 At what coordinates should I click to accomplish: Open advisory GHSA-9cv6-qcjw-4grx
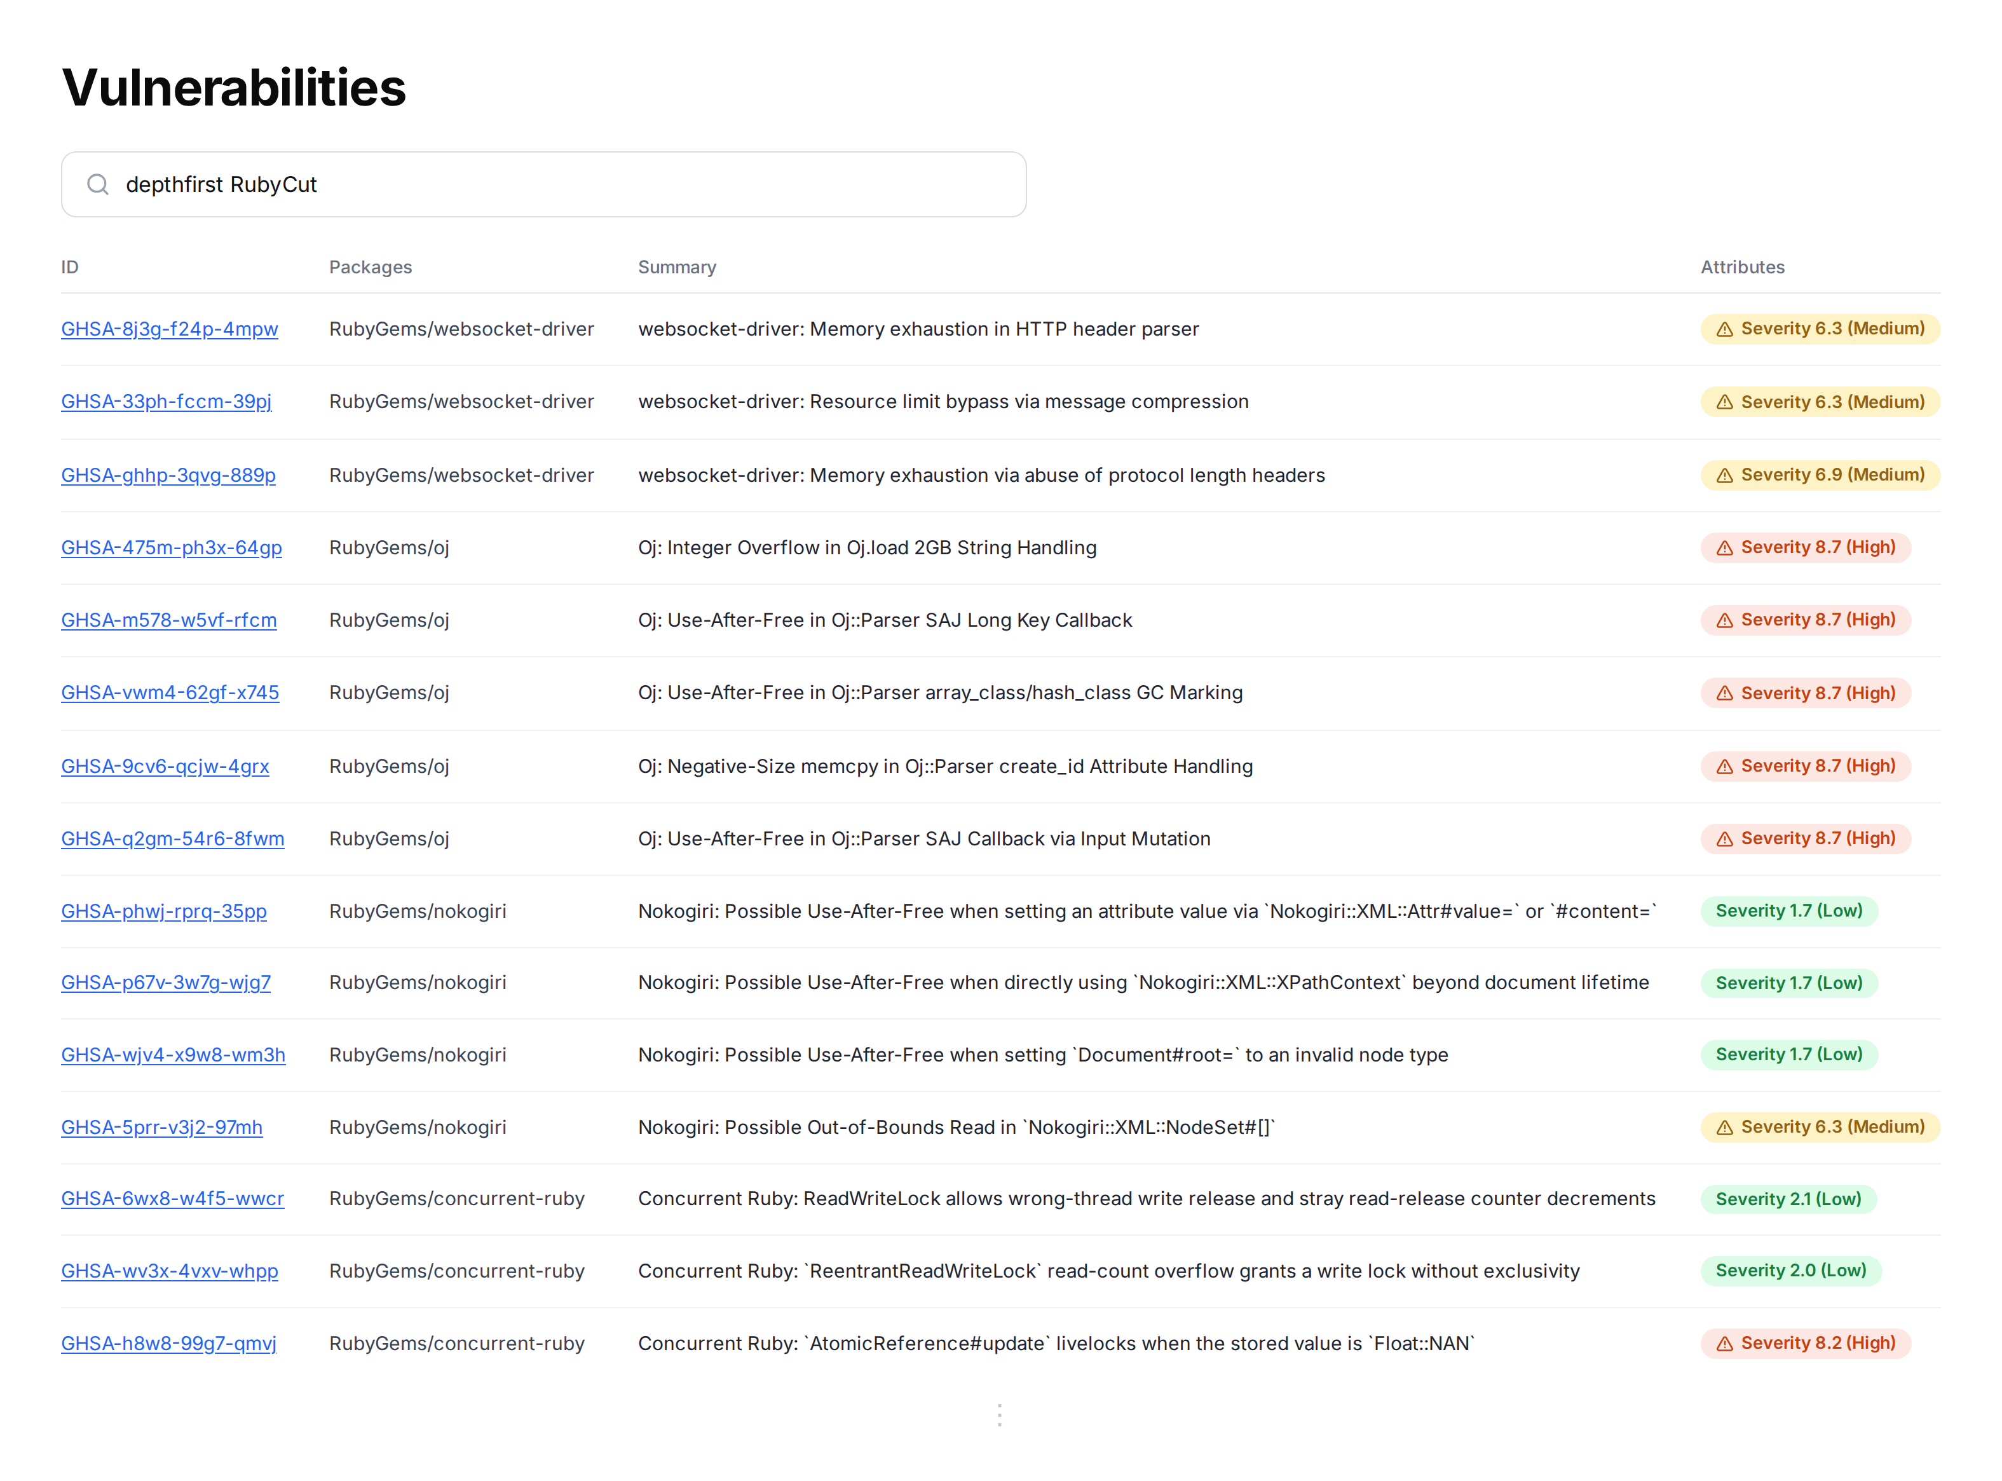(165, 767)
